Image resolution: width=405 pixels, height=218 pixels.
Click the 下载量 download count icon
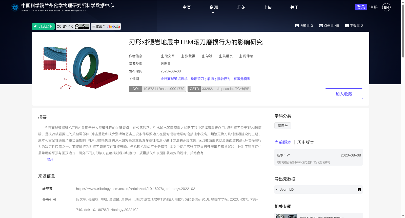point(347,26)
